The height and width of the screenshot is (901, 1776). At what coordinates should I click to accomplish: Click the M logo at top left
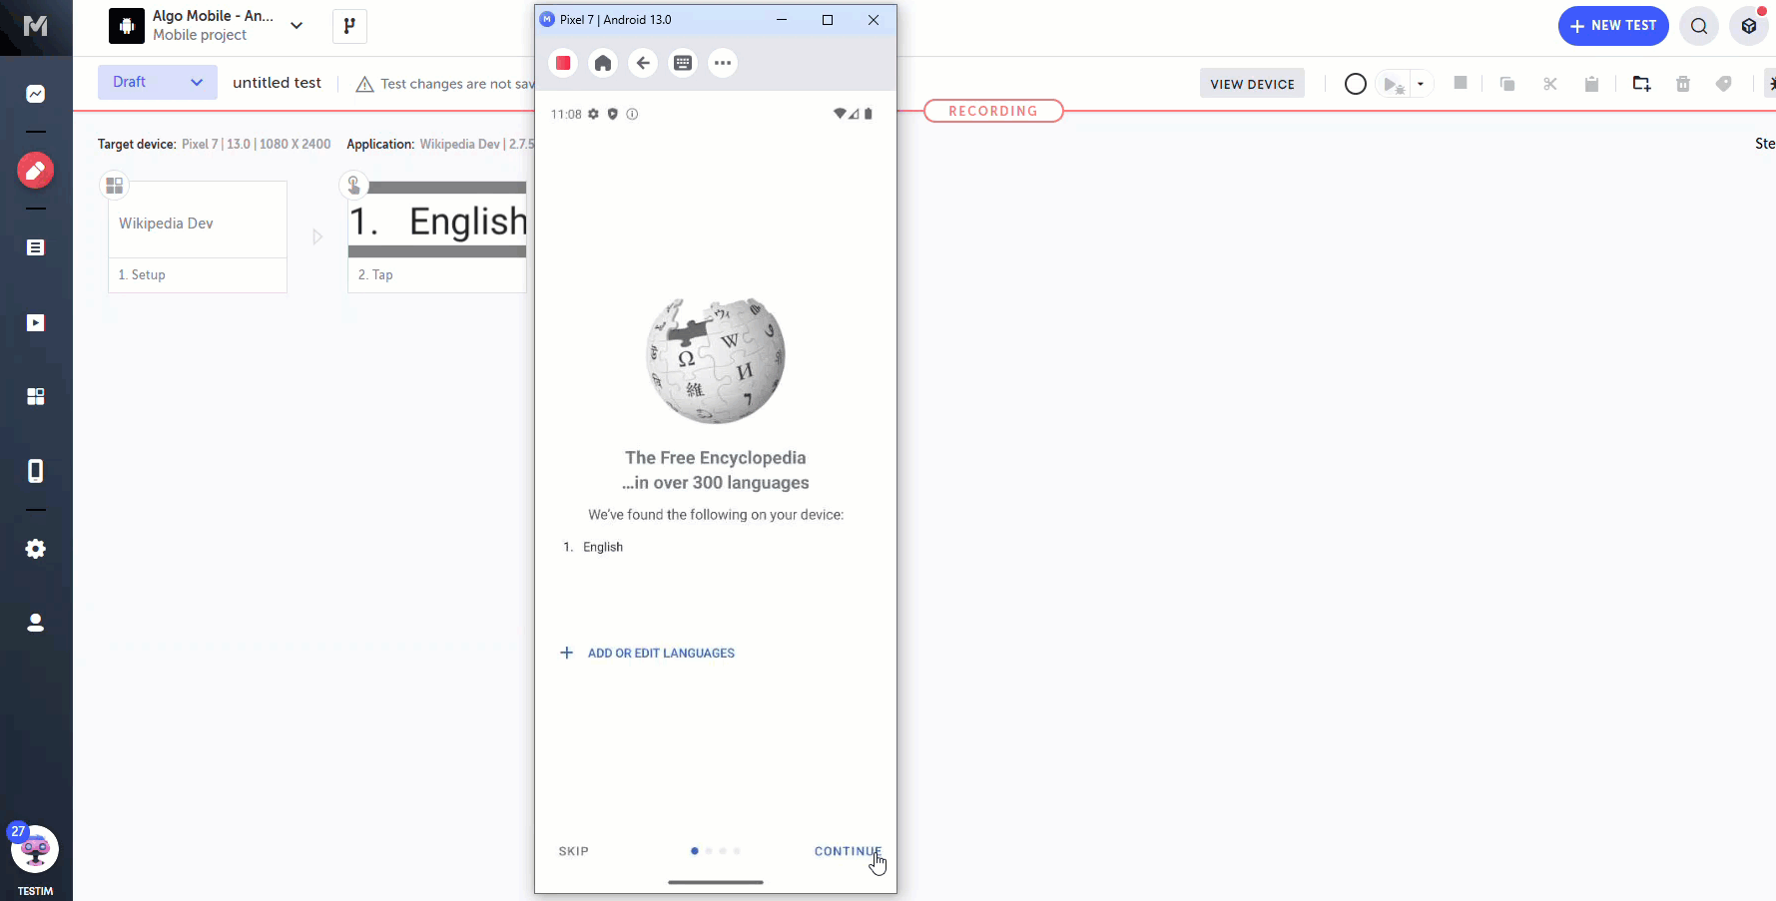(36, 26)
